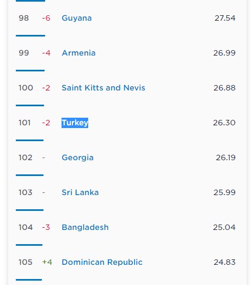Select the Sri Lanka link
Viewport: 251px width, 285px height.
(80, 192)
